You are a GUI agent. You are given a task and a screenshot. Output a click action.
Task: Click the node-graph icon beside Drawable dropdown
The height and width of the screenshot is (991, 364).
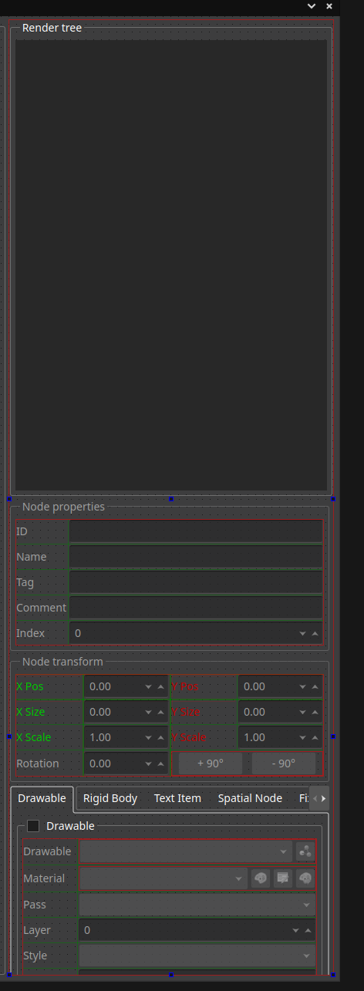[x=305, y=852]
